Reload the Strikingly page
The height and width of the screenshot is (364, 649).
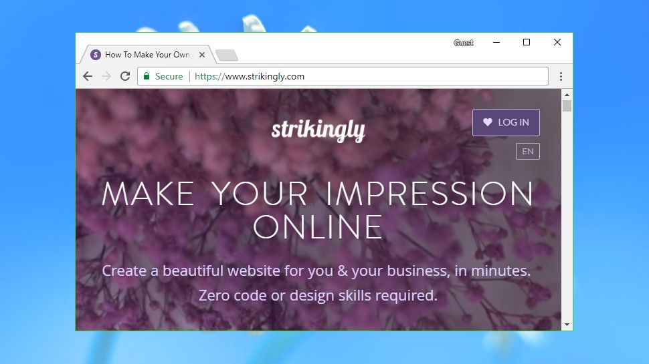coord(125,76)
